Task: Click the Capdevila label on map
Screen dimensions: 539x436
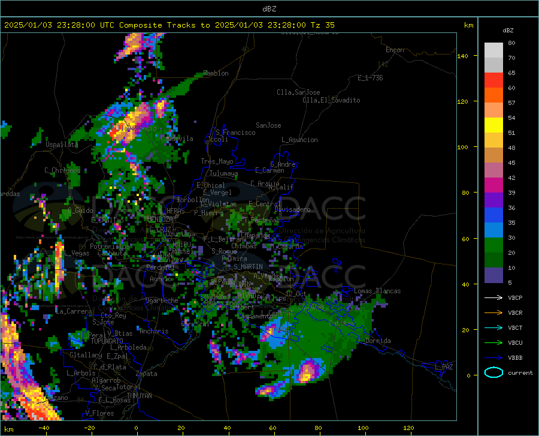Action: click(177, 139)
